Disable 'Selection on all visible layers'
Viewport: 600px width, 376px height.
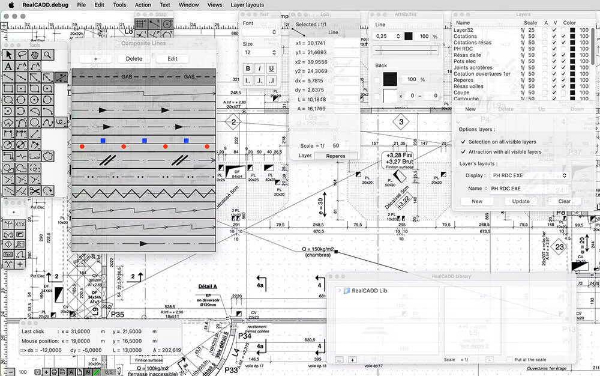(464, 142)
